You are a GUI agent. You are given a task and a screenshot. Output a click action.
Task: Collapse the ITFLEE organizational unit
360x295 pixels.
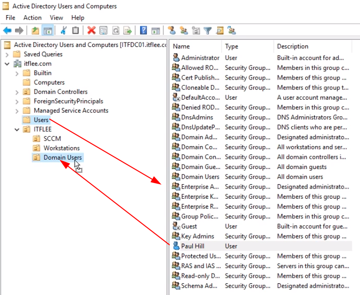tap(17, 130)
